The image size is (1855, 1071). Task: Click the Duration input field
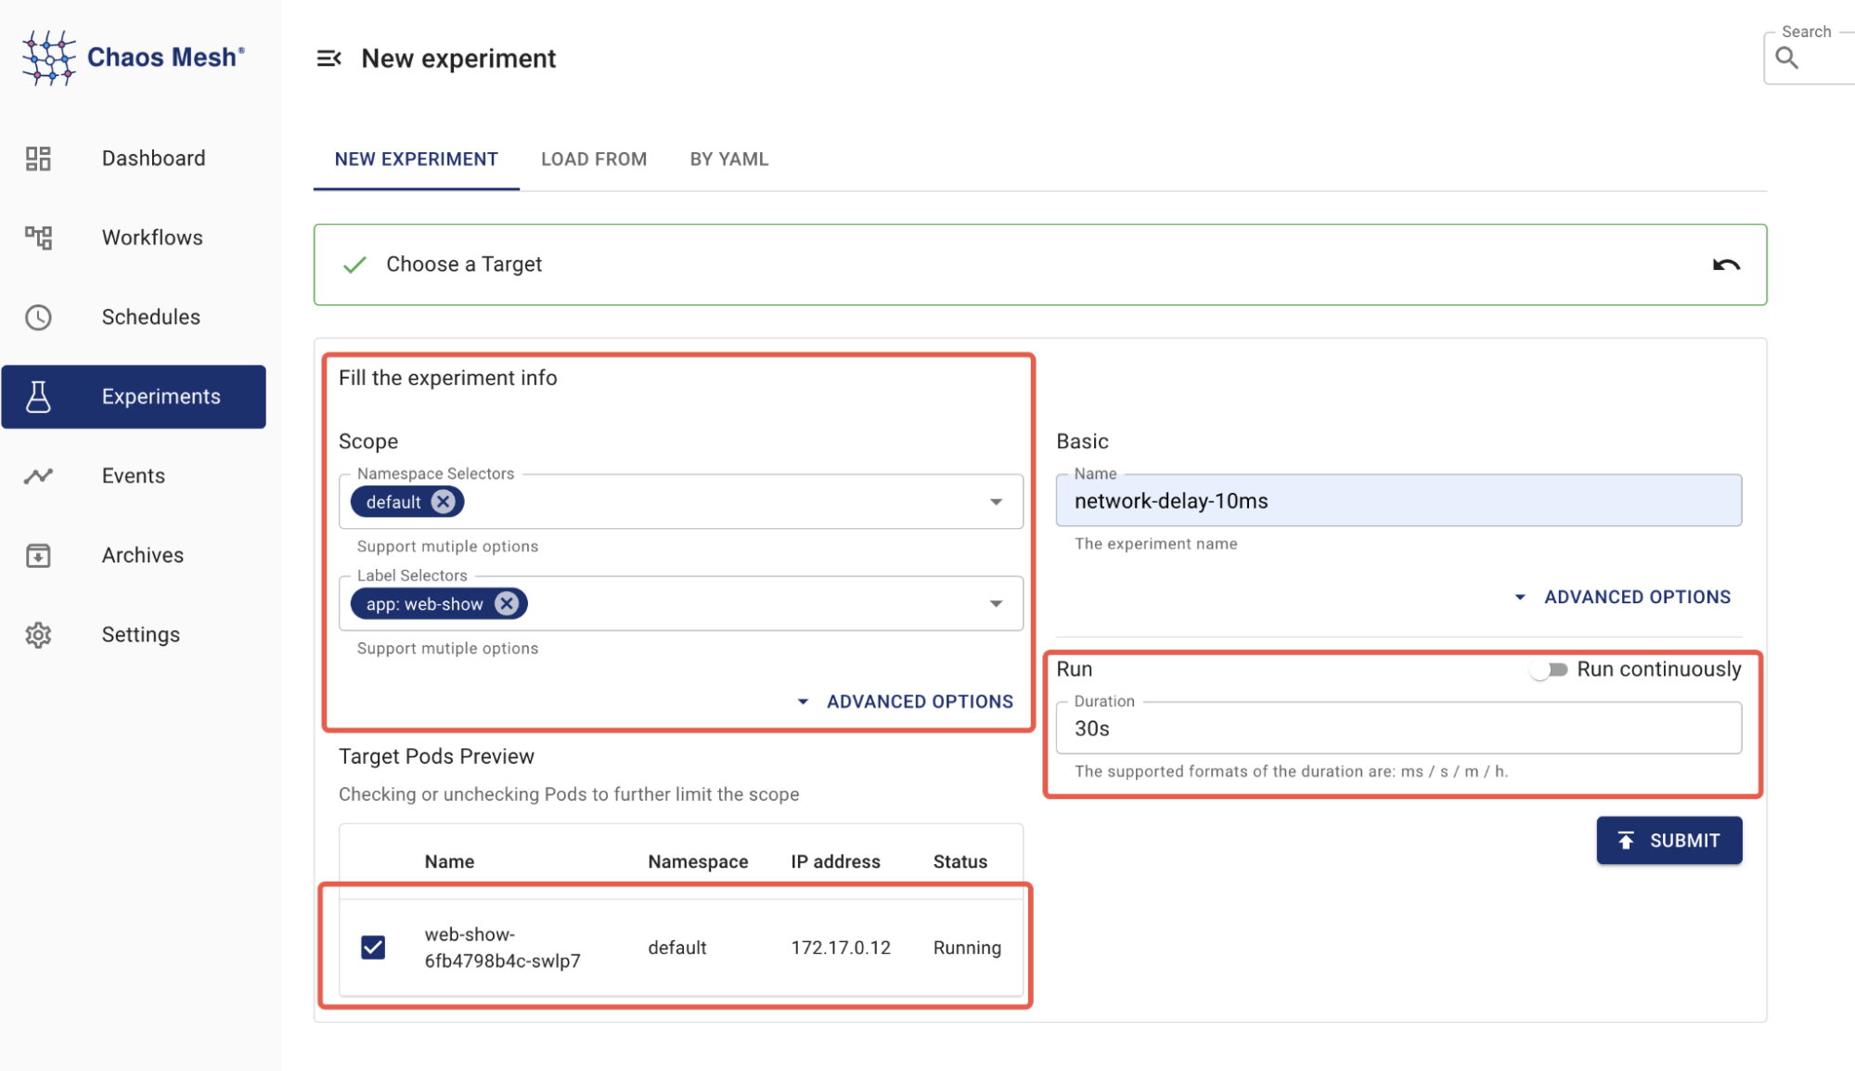[x=1398, y=729]
